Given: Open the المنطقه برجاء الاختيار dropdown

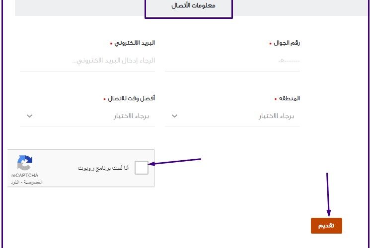Looking at the screenshot, I should pyautogui.click(x=232, y=116).
